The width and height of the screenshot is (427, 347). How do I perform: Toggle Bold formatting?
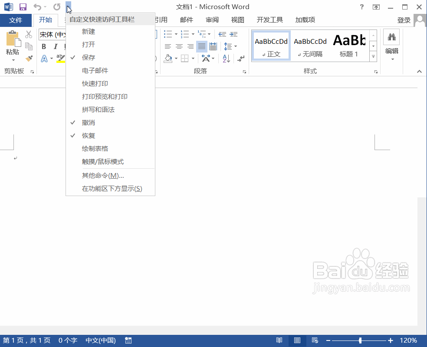point(44,46)
